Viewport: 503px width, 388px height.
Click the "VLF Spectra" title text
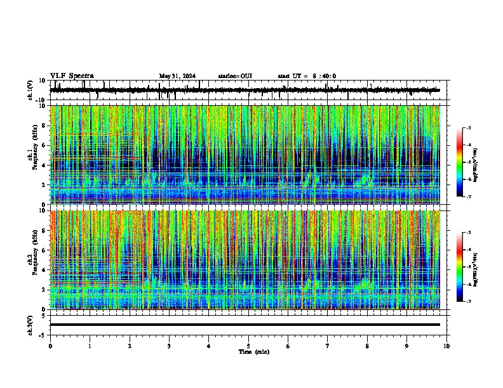[72, 76]
